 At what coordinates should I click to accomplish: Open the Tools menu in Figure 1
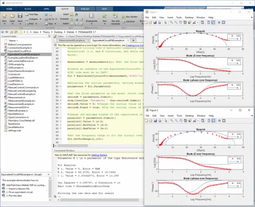tap(179, 18)
